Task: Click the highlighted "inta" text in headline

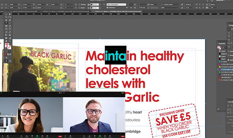Action: coord(116,55)
